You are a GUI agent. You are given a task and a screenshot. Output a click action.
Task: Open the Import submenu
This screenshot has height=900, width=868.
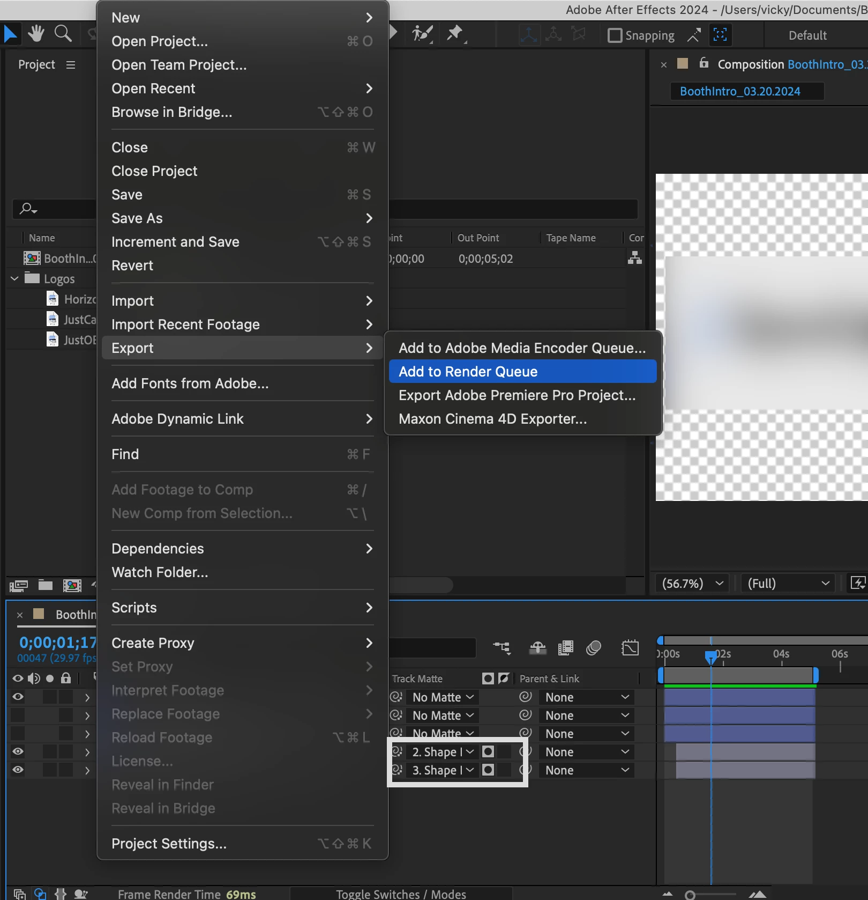point(242,300)
